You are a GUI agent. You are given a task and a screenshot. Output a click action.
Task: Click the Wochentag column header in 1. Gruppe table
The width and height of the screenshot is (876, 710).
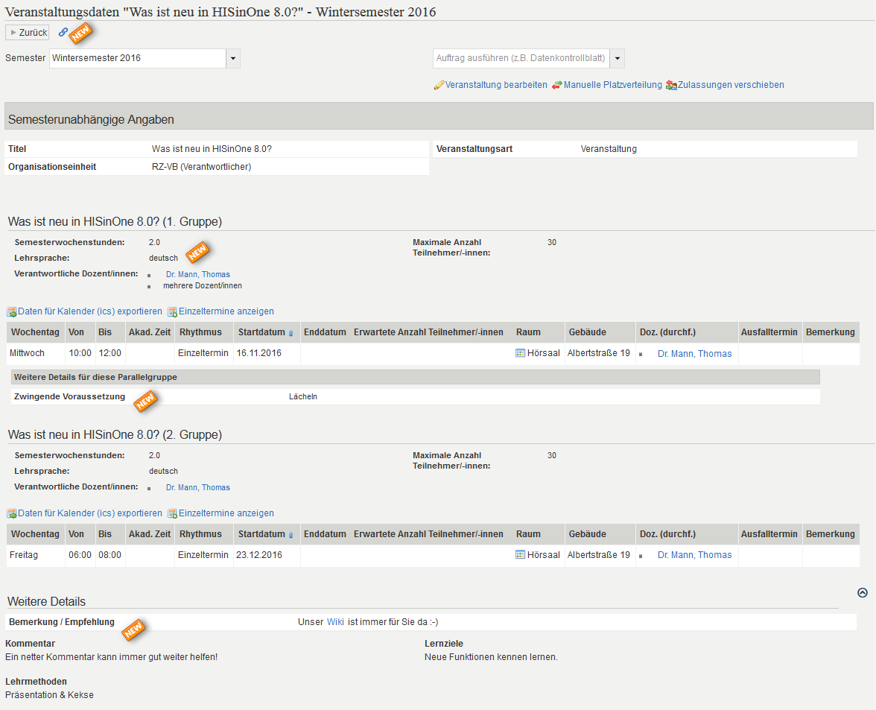coord(35,332)
